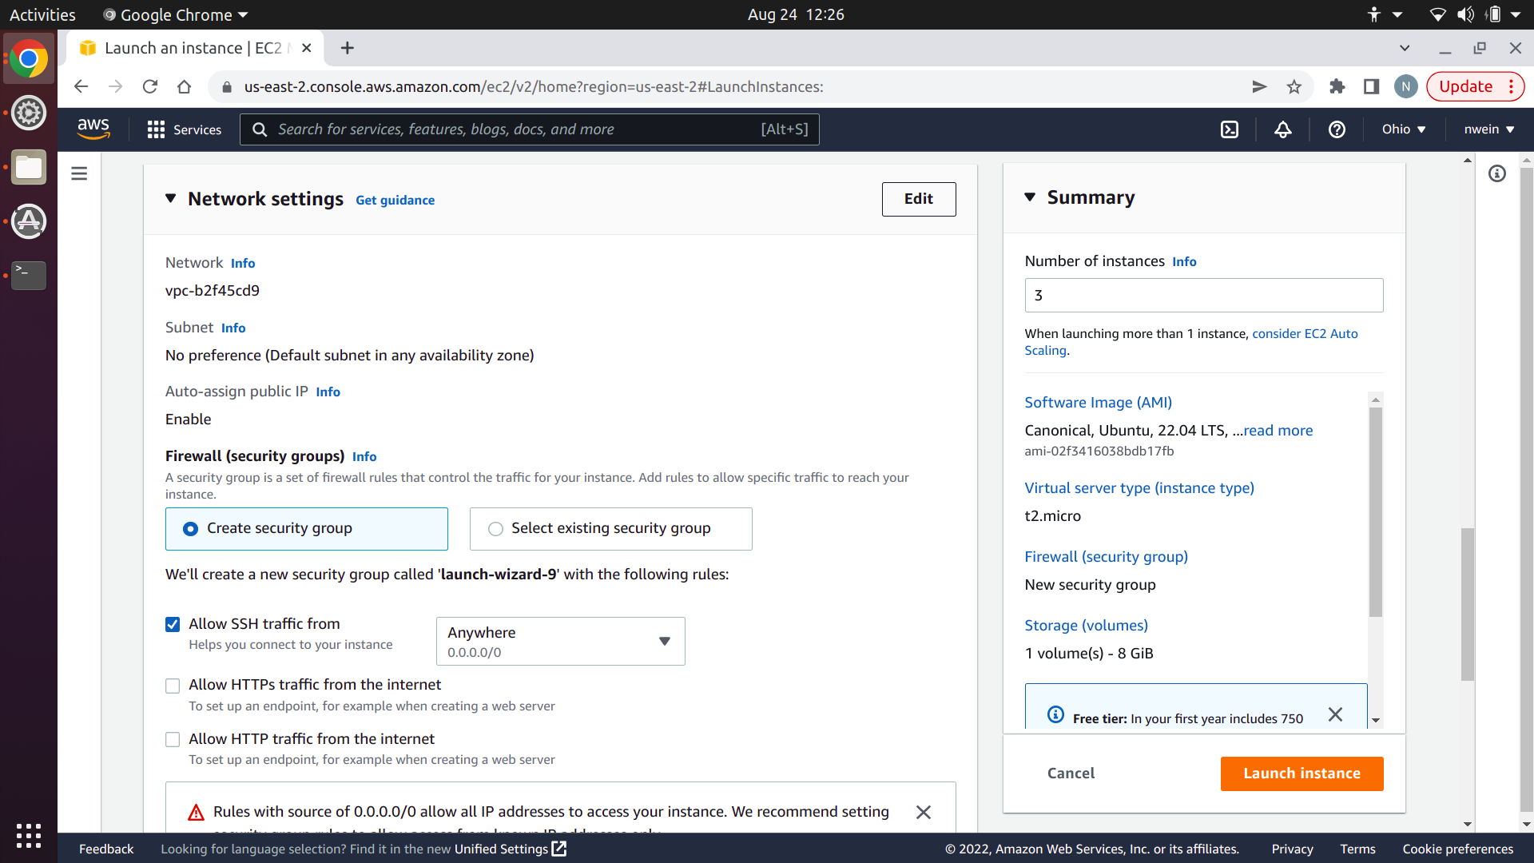Open the Ohio region selector
Screen dimensions: 1534x863
pos(1404,129)
